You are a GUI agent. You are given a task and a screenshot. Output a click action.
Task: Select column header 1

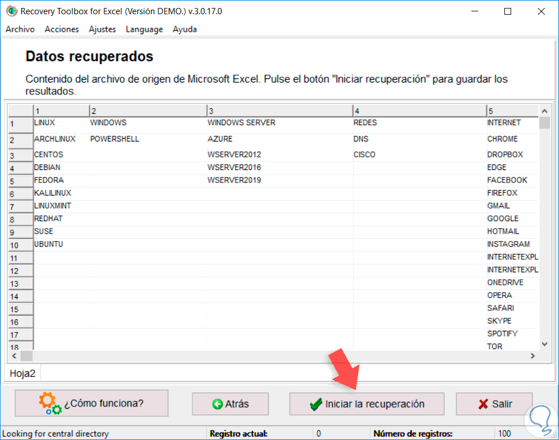pos(61,111)
